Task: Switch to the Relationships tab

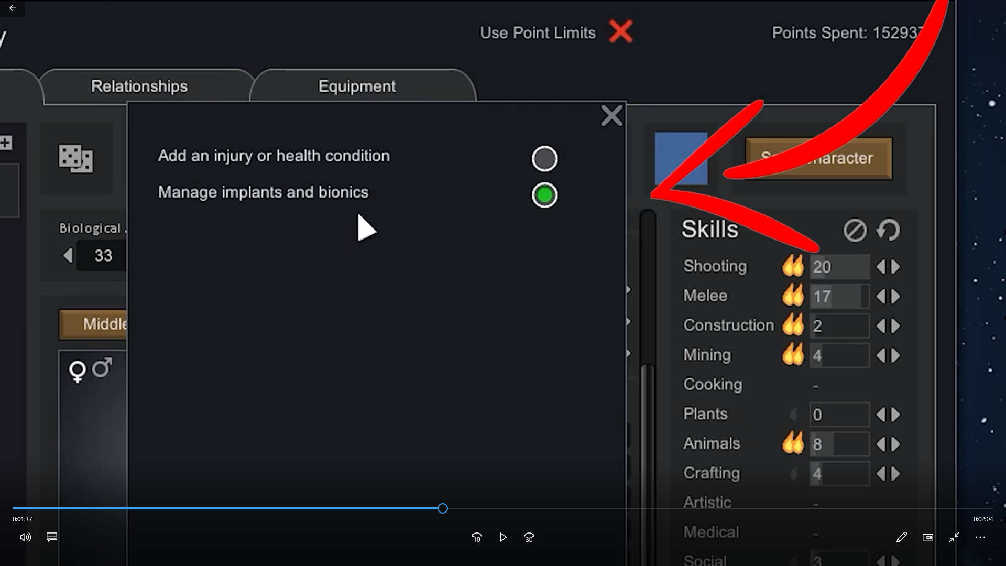Action: tap(139, 86)
